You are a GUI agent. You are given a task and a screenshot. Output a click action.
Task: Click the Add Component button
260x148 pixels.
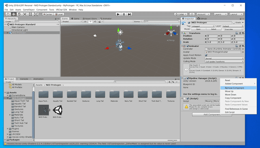pyautogui.click(x=212, y=115)
